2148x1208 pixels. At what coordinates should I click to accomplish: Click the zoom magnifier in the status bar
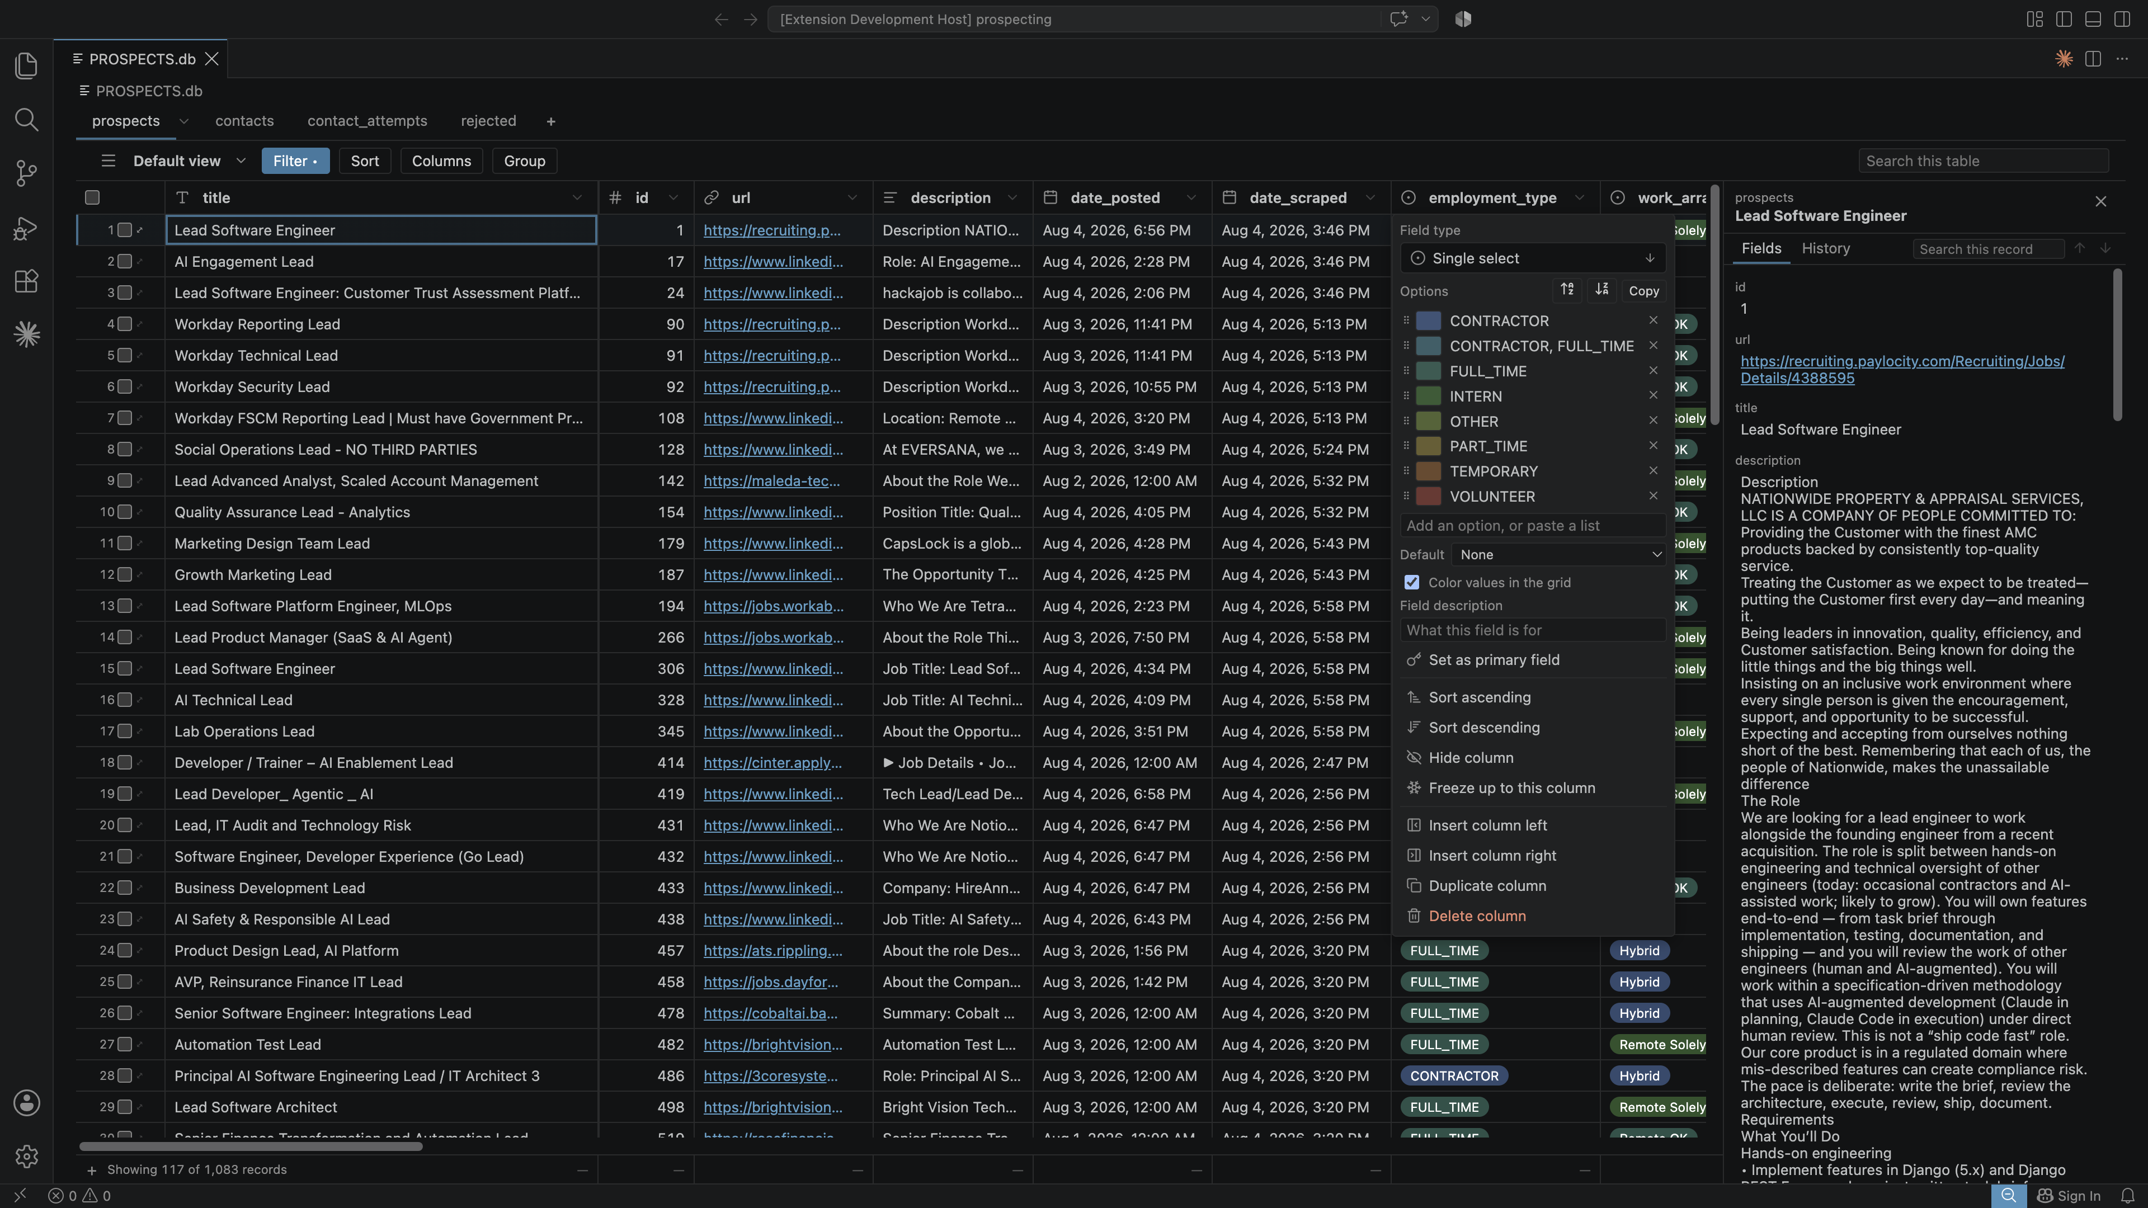pyautogui.click(x=2009, y=1196)
